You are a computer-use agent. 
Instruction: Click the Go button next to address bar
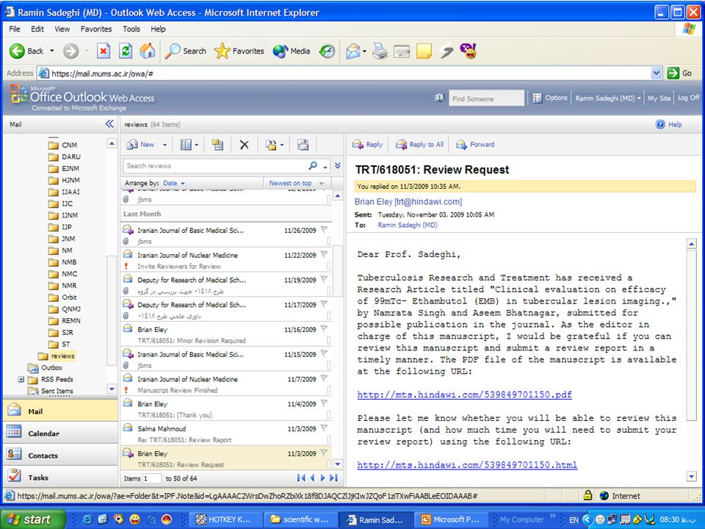[x=680, y=73]
